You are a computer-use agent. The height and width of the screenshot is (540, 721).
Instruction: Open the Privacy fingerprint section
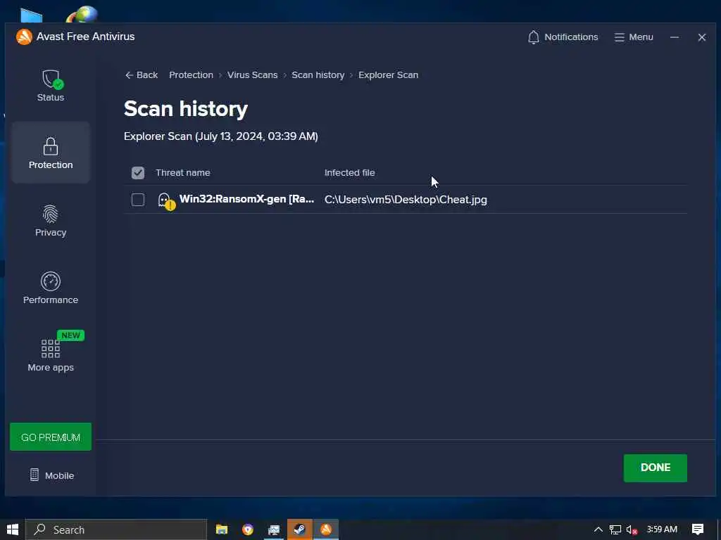[x=51, y=221]
